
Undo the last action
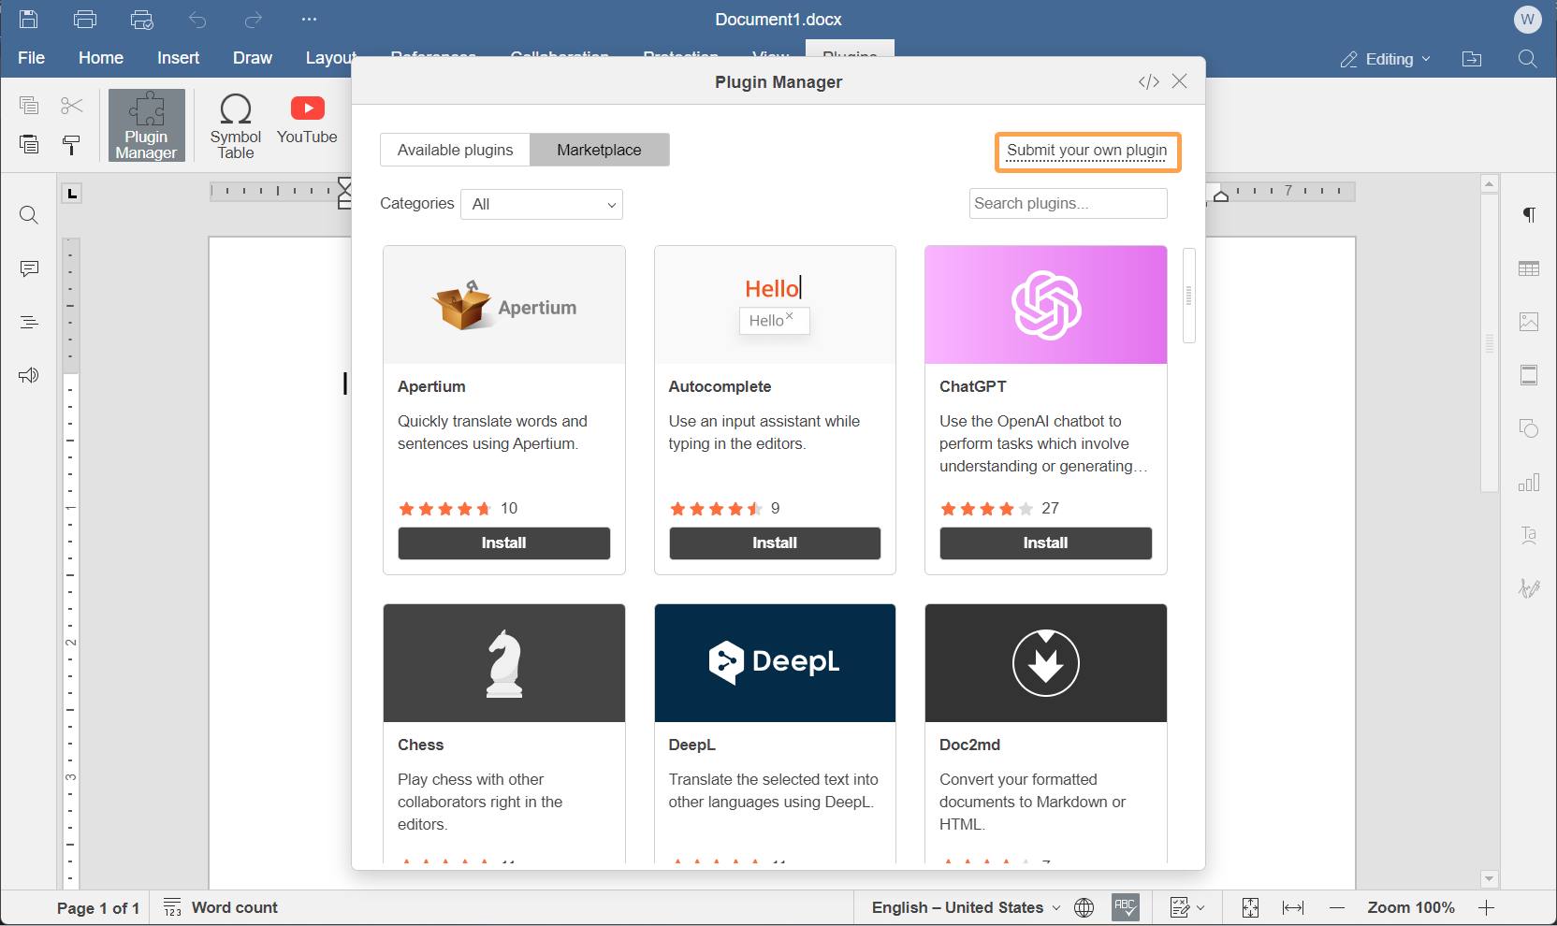(x=197, y=19)
